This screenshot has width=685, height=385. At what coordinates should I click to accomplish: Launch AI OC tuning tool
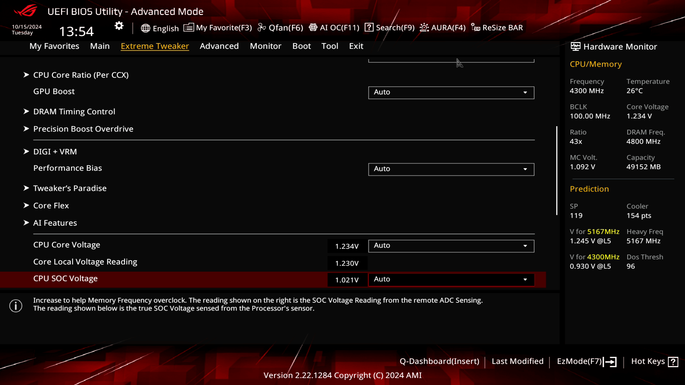[334, 27]
